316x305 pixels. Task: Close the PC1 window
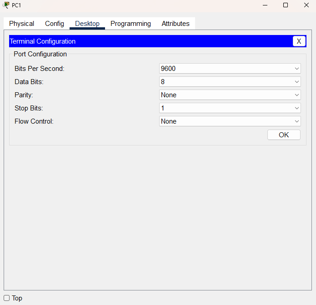(306, 5)
